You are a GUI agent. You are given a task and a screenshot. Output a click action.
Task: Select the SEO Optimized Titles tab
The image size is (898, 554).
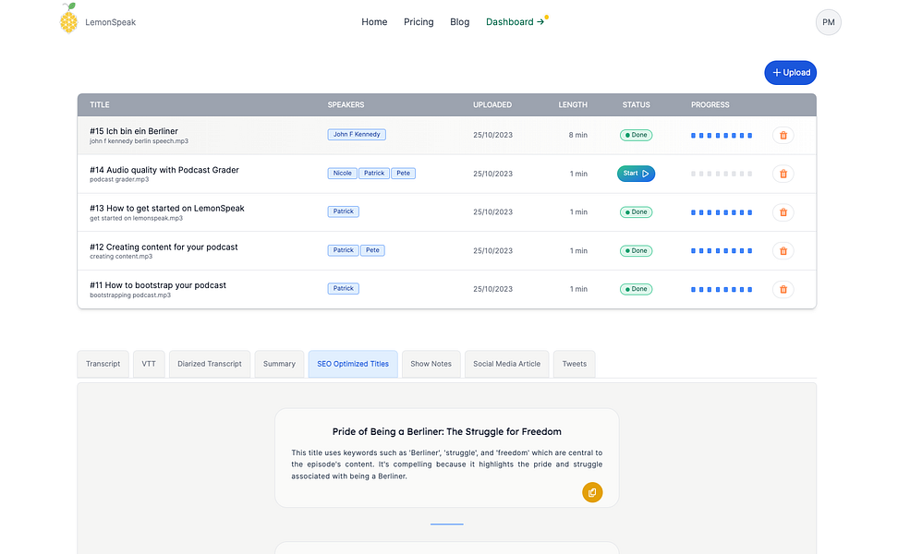point(353,364)
